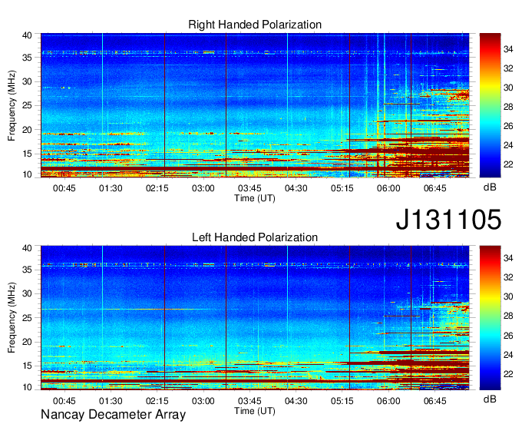Click 'Frequency (MHz)' label of bottom plot
Viewport: 522px width, 424px height.
point(12,318)
